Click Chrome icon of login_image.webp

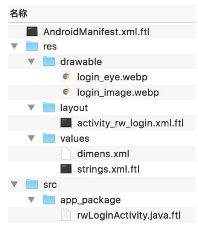point(66,92)
